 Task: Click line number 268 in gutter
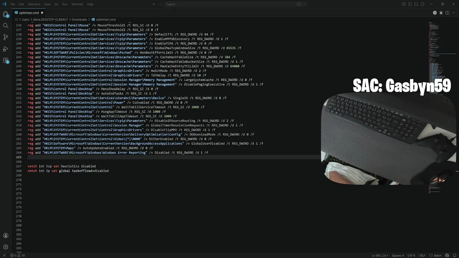[x=19, y=171]
